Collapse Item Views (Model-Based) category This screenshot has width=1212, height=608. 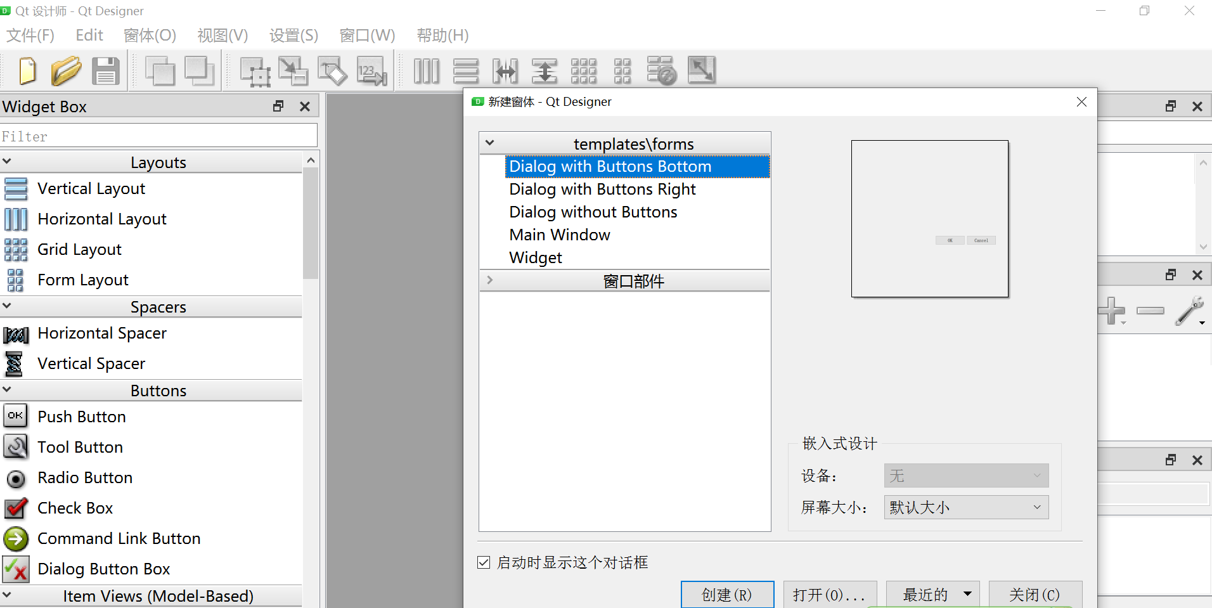(7, 595)
